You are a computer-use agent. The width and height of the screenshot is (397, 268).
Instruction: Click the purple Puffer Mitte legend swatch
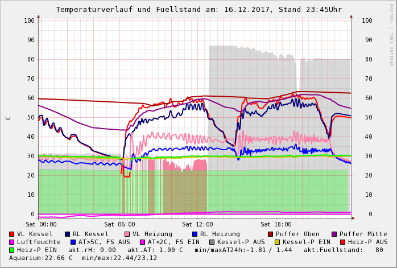click(x=334, y=234)
